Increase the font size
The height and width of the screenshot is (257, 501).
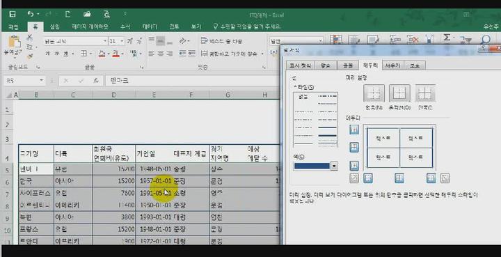point(130,41)
